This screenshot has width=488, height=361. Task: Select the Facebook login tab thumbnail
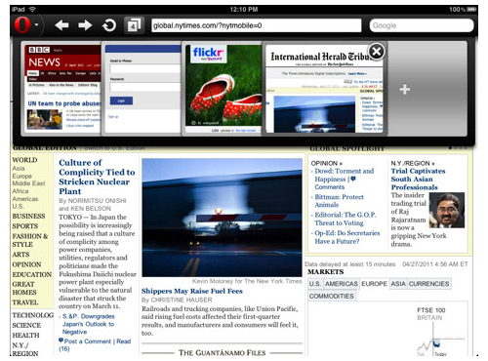[142, 89]
